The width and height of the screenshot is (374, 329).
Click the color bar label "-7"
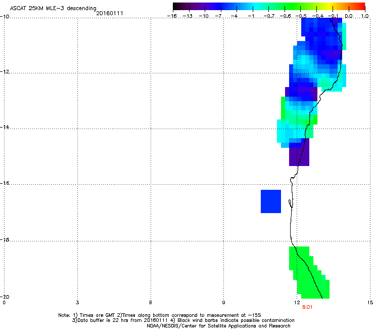[219, 16]
